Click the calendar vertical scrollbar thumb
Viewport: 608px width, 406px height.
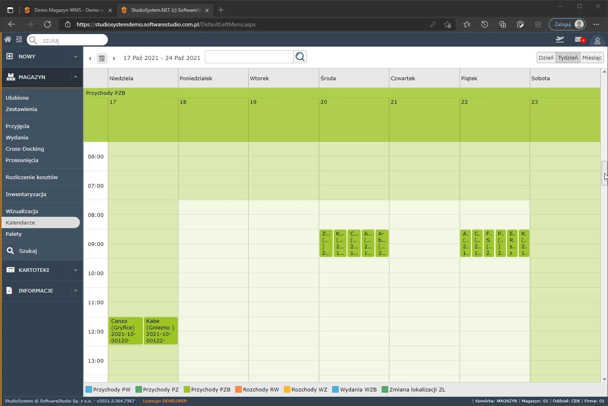tap(604, 173)
